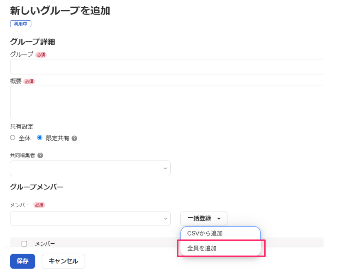The height and width of the screenshot is (271, 338).
Task: Click the 共有設定 label
Action: pyautogui.click(x=22, y=127)
